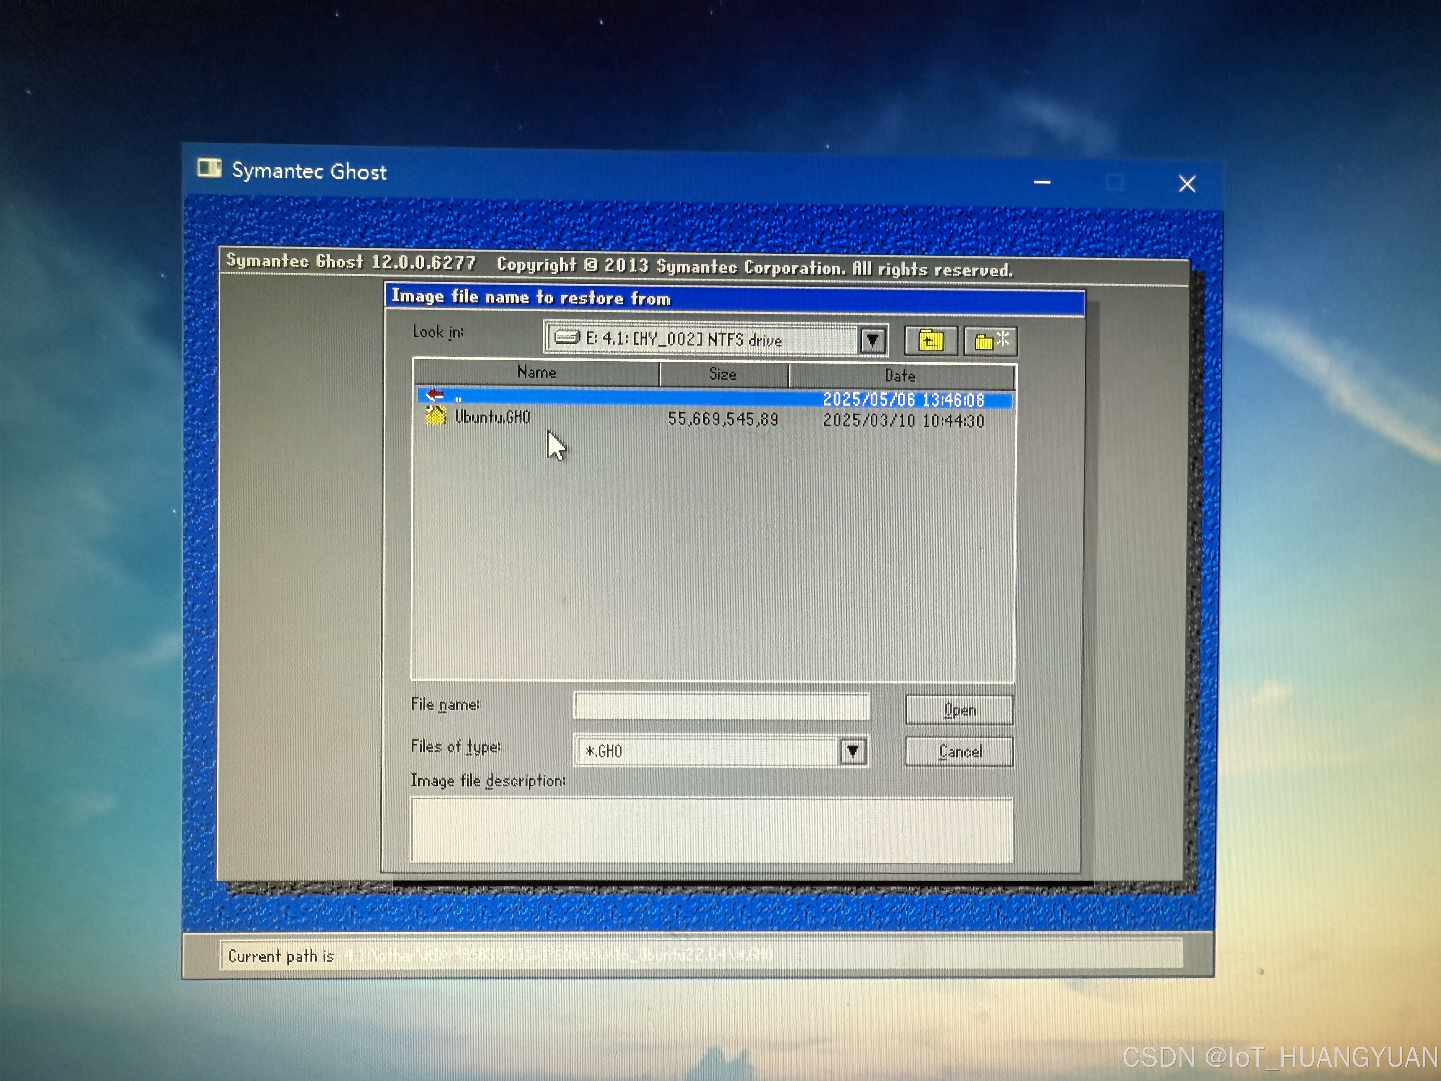This screenshot has width=1441, height=1081.
Task: Click the 55,669,545,89 size value
Action: [x=723, y=419]
